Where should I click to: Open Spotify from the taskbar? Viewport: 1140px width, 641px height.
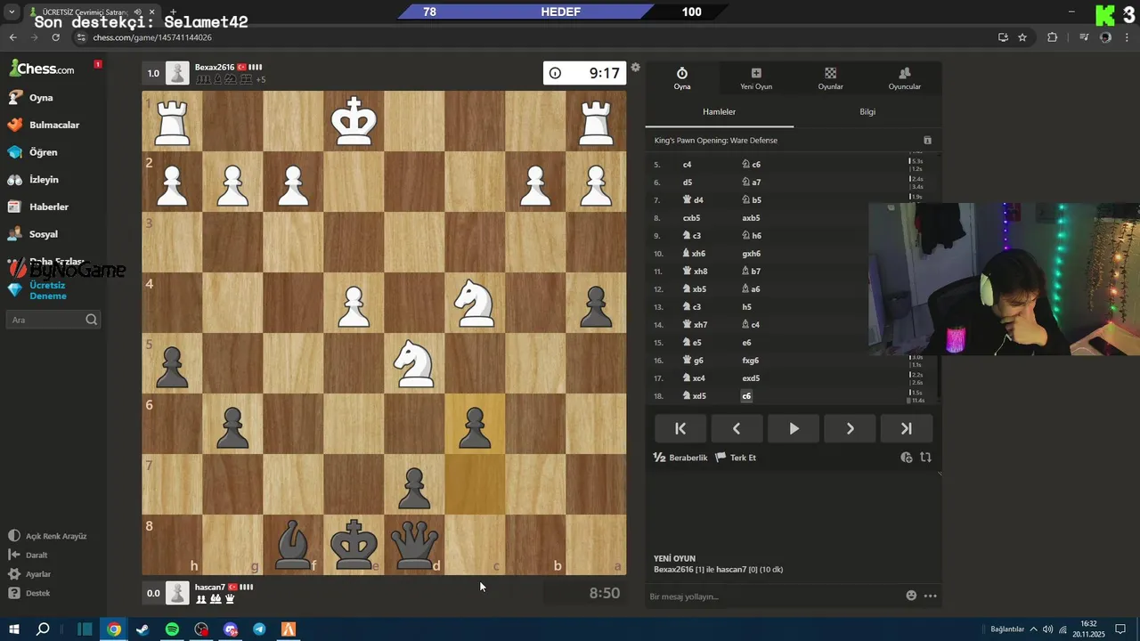point(172,629)
